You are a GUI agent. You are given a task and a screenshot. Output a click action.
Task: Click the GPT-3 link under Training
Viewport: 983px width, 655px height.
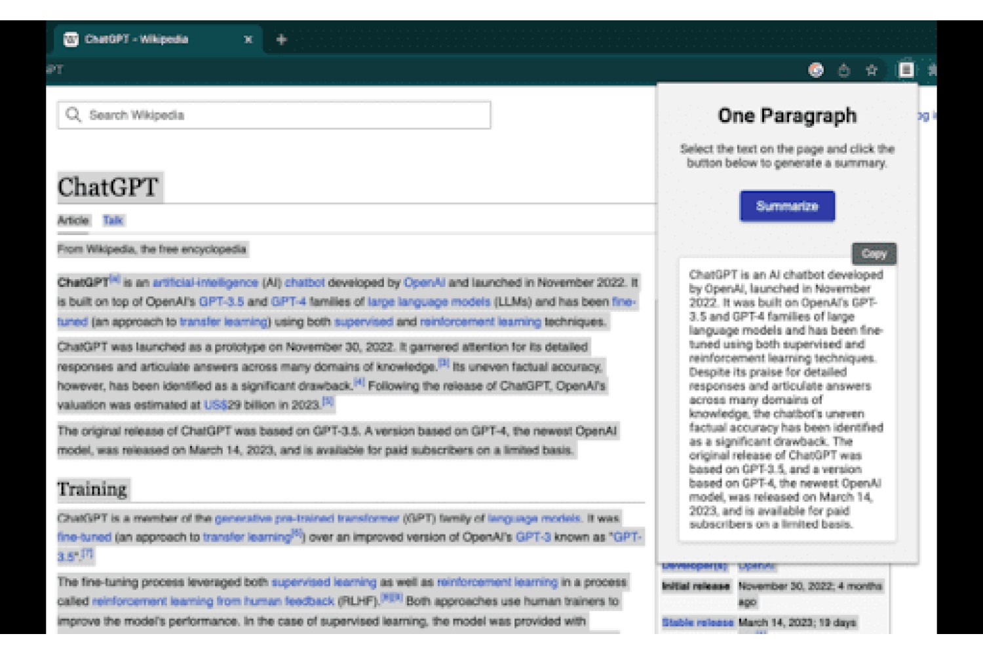click(x=533, y=537)
